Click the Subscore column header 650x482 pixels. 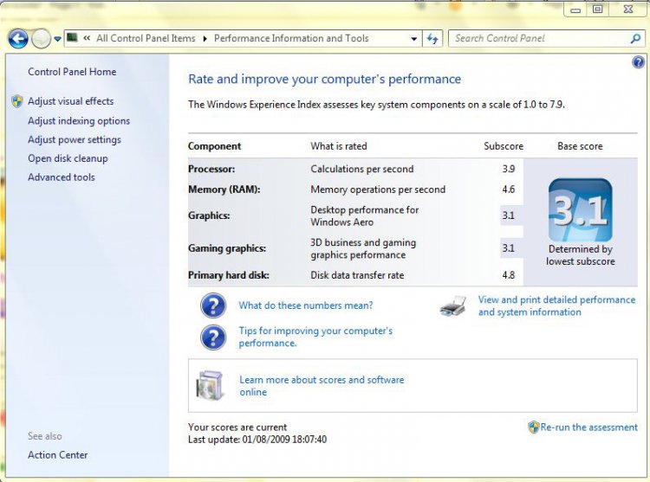[504, 146]
